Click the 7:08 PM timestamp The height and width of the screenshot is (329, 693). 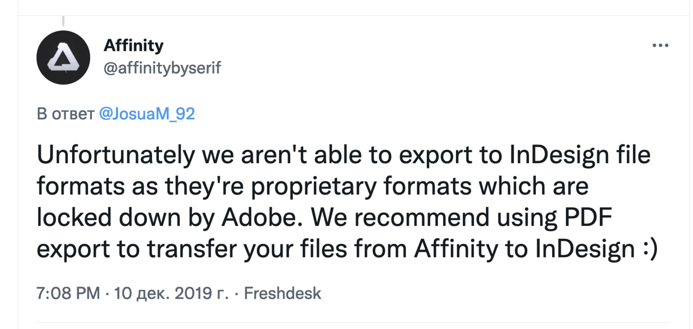pyautogui.click(x=68, y=293)
